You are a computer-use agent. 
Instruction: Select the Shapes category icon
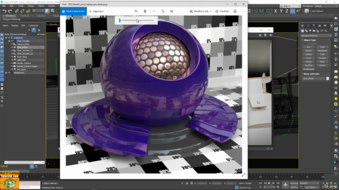tap(306, 31)
